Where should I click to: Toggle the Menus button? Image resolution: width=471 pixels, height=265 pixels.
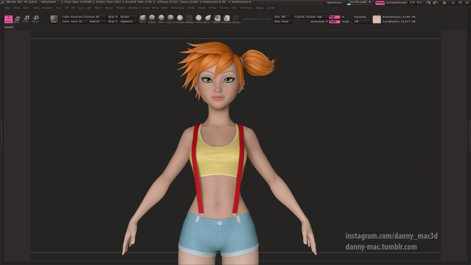(x=380, y=3)
